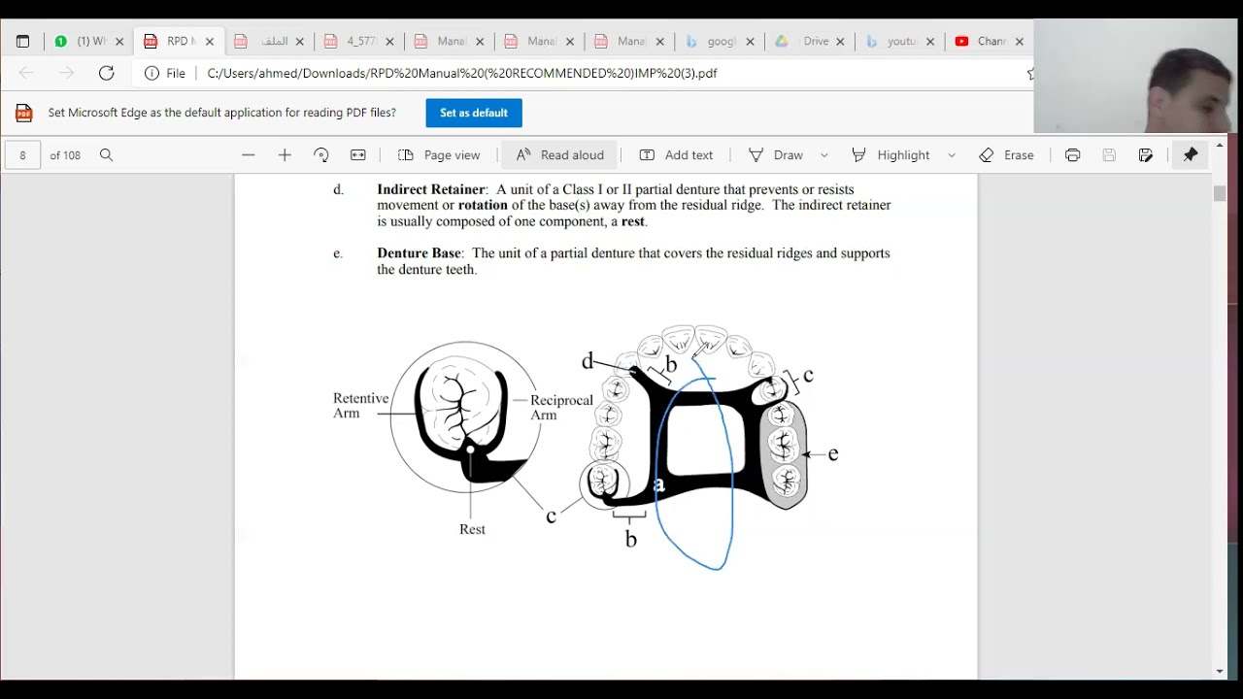
Task: Close the RPD Manual tab
Action: [210, 42]
